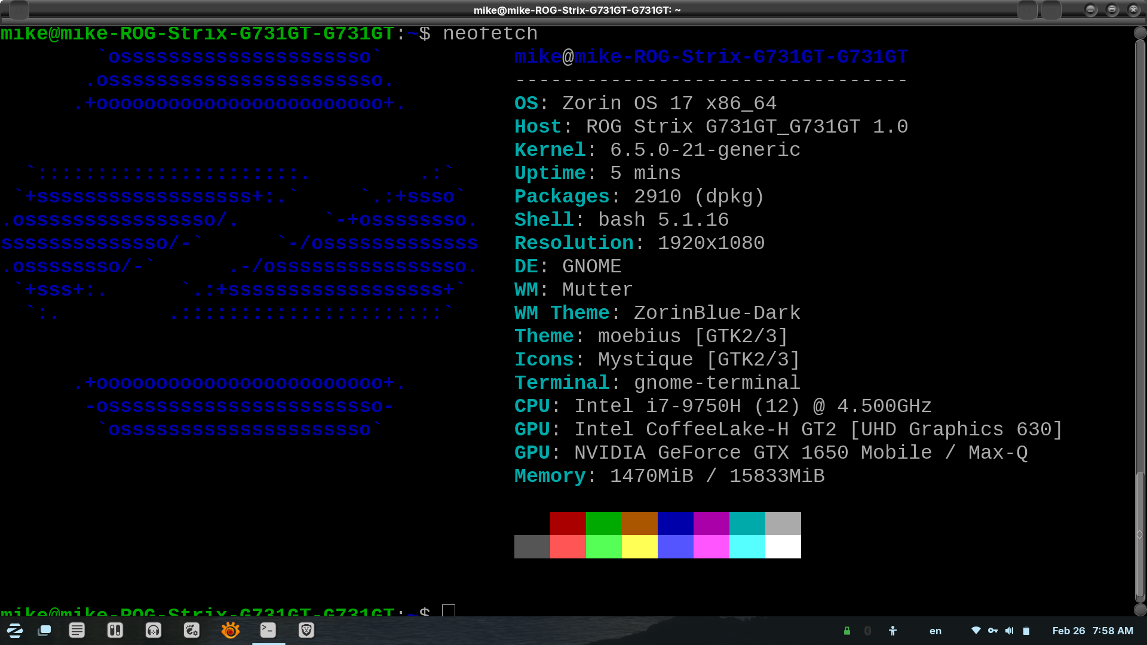Click the "Uptime: 5 mins" line
Viewport: 1147px width, 645px height.
(x=598, y=173)
